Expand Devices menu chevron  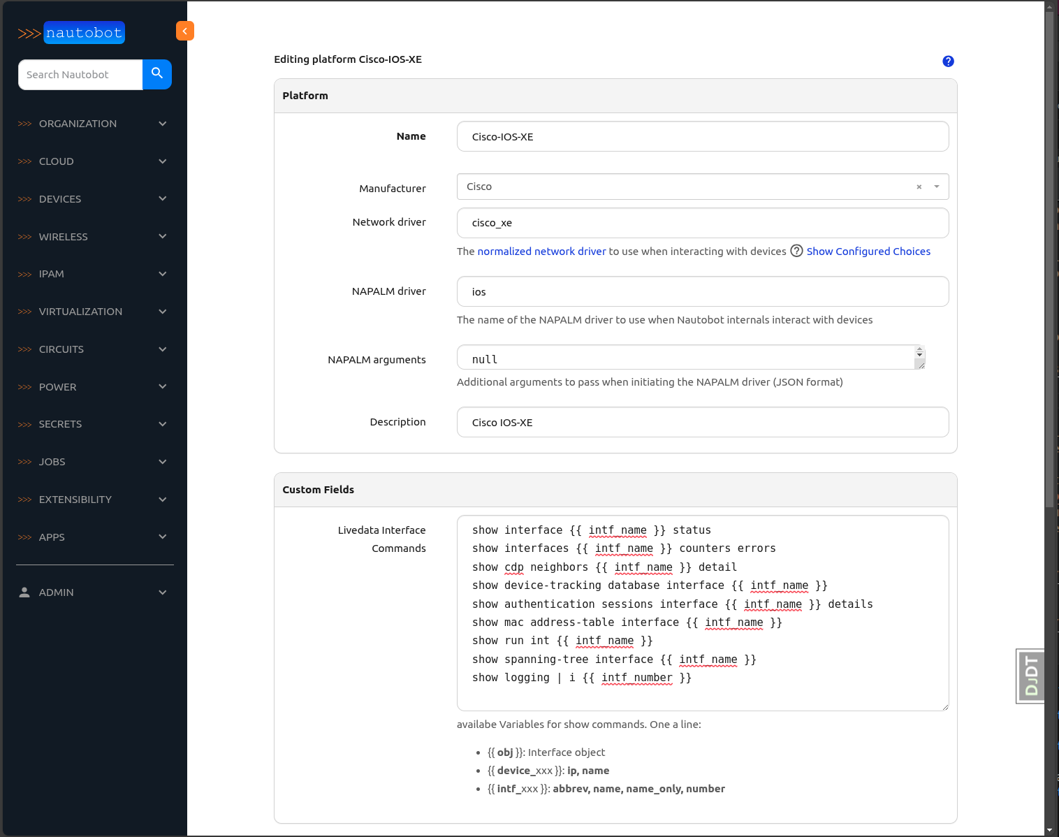[163, 199]
